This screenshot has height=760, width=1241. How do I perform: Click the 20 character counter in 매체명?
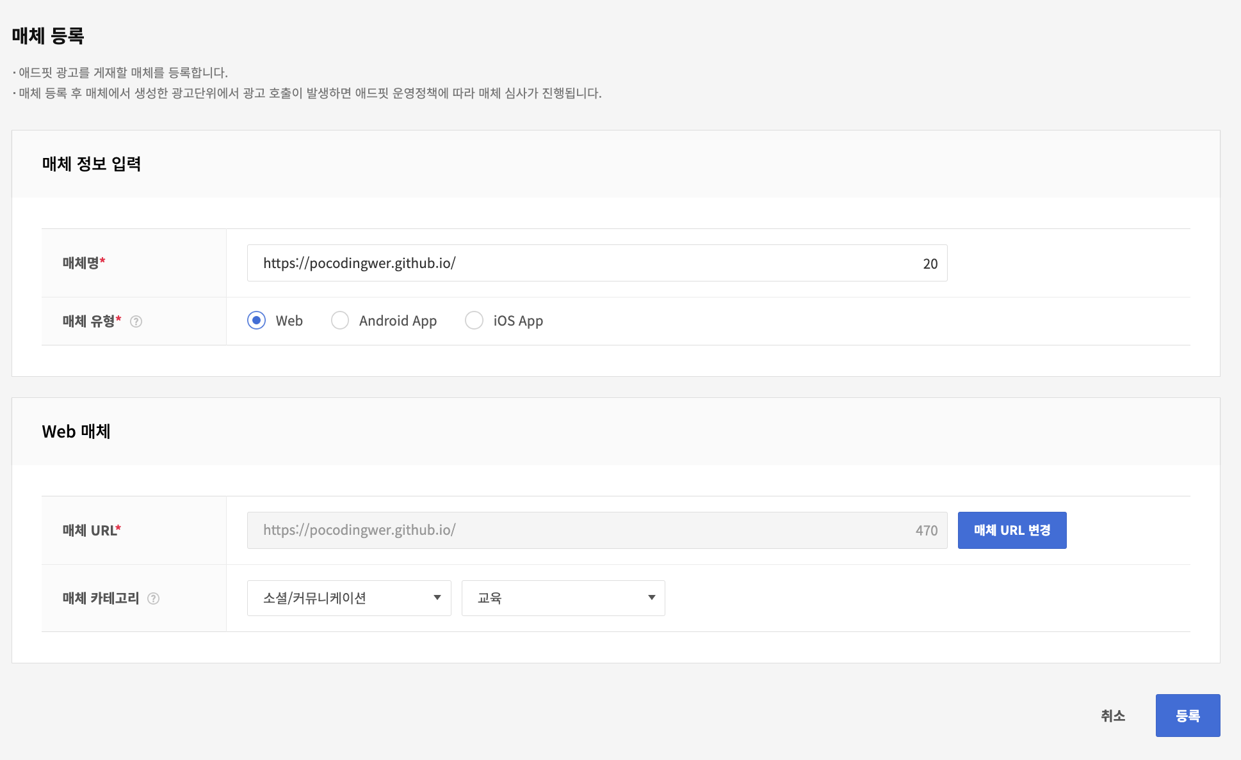pos(930,264)
